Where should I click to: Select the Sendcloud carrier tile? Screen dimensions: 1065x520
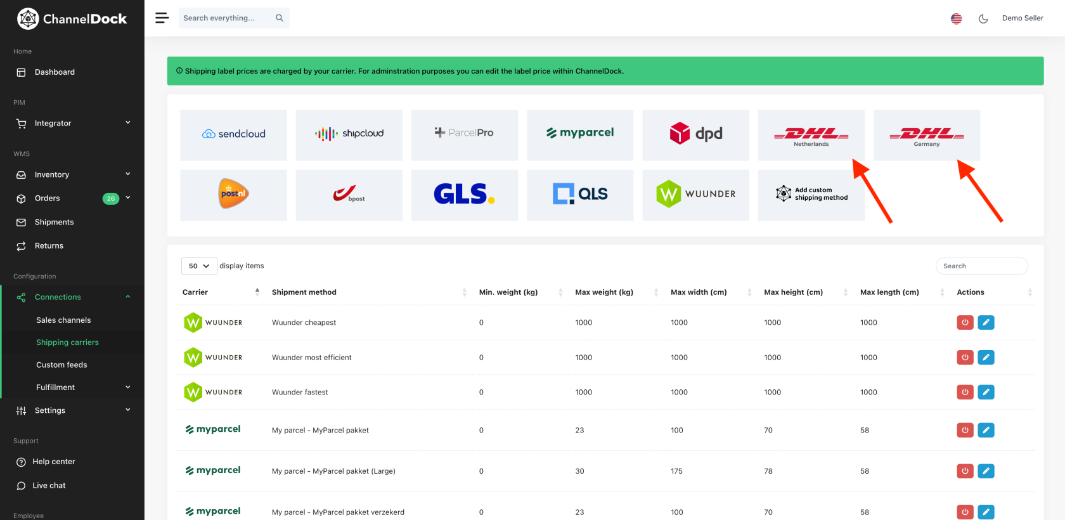tap(233, 135)
